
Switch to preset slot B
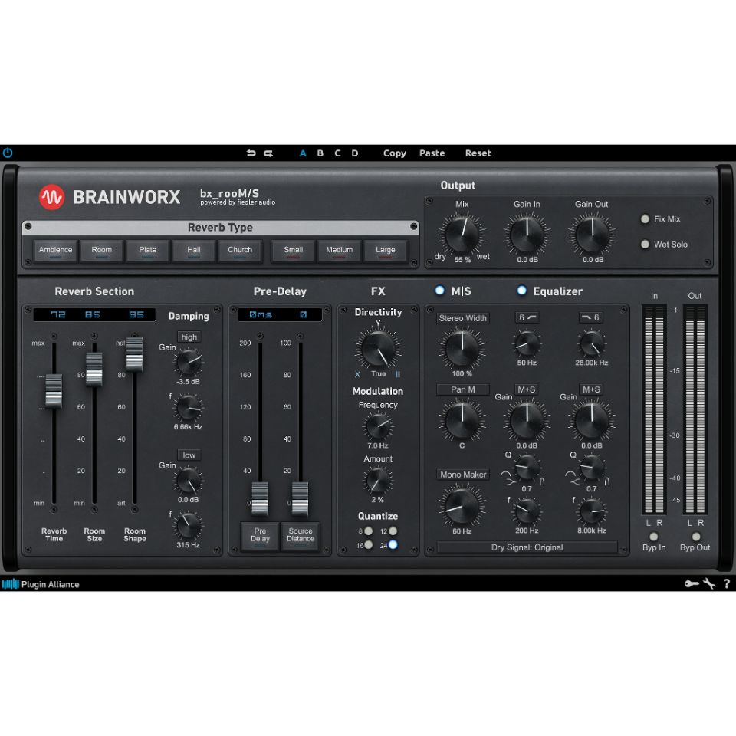(x=320, y=153)
